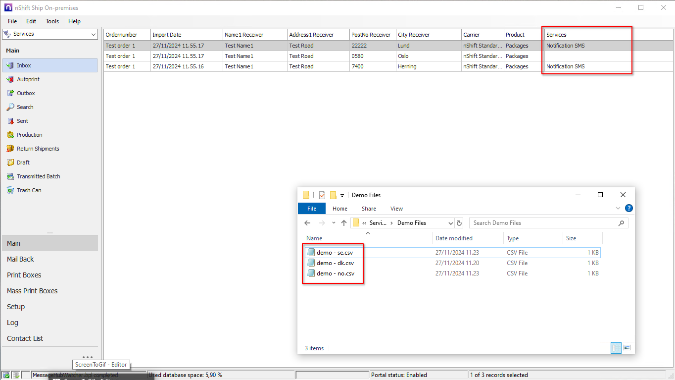Open the Tools menu
The image size is (675, 380).
point(52,21)
